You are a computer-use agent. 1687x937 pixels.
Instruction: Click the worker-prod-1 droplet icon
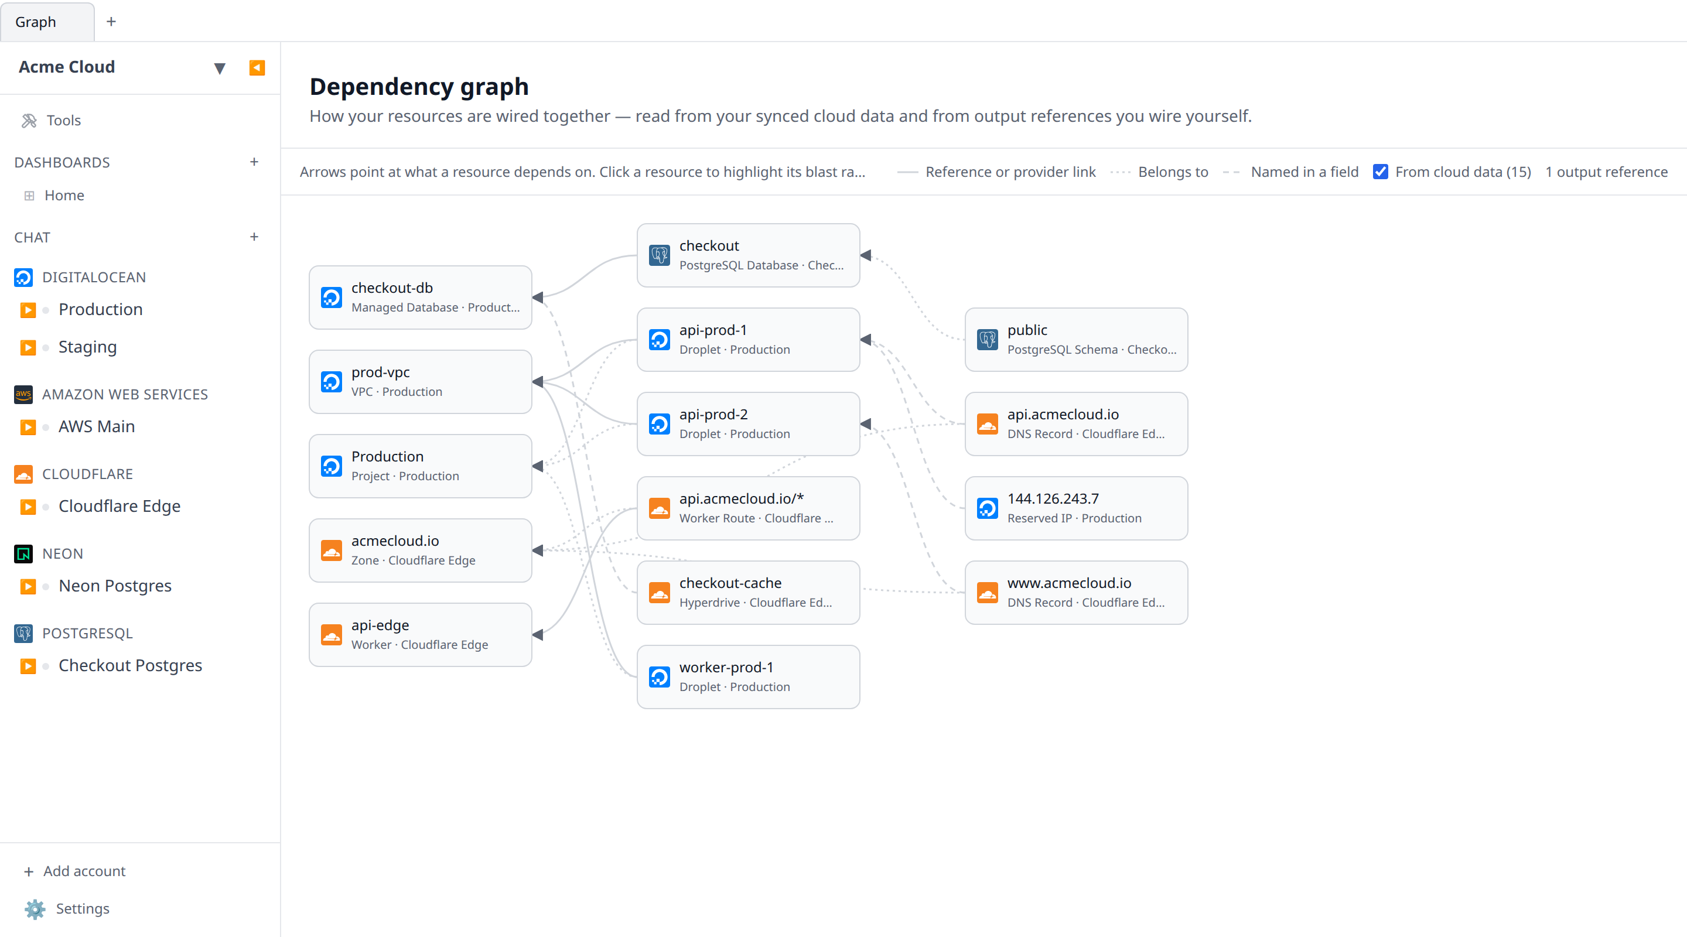[660, 677]
